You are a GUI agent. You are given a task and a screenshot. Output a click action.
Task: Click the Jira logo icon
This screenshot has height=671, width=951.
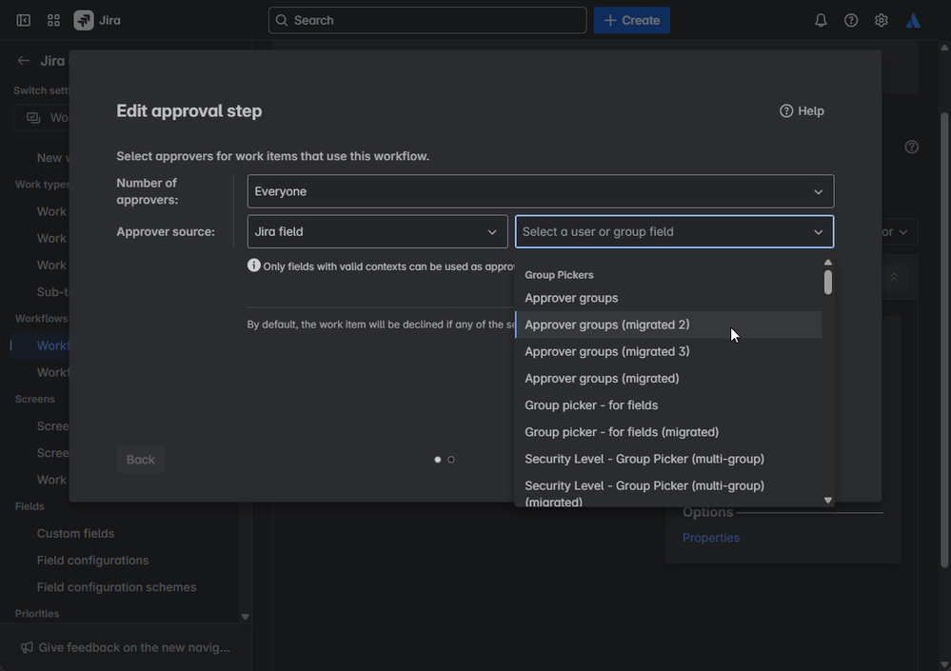pos(84,20)
